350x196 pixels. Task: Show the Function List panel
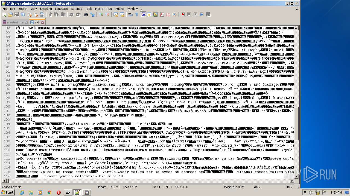click(x=162, y=14)
